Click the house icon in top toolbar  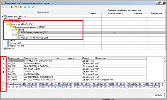click(x=21, y=7)
